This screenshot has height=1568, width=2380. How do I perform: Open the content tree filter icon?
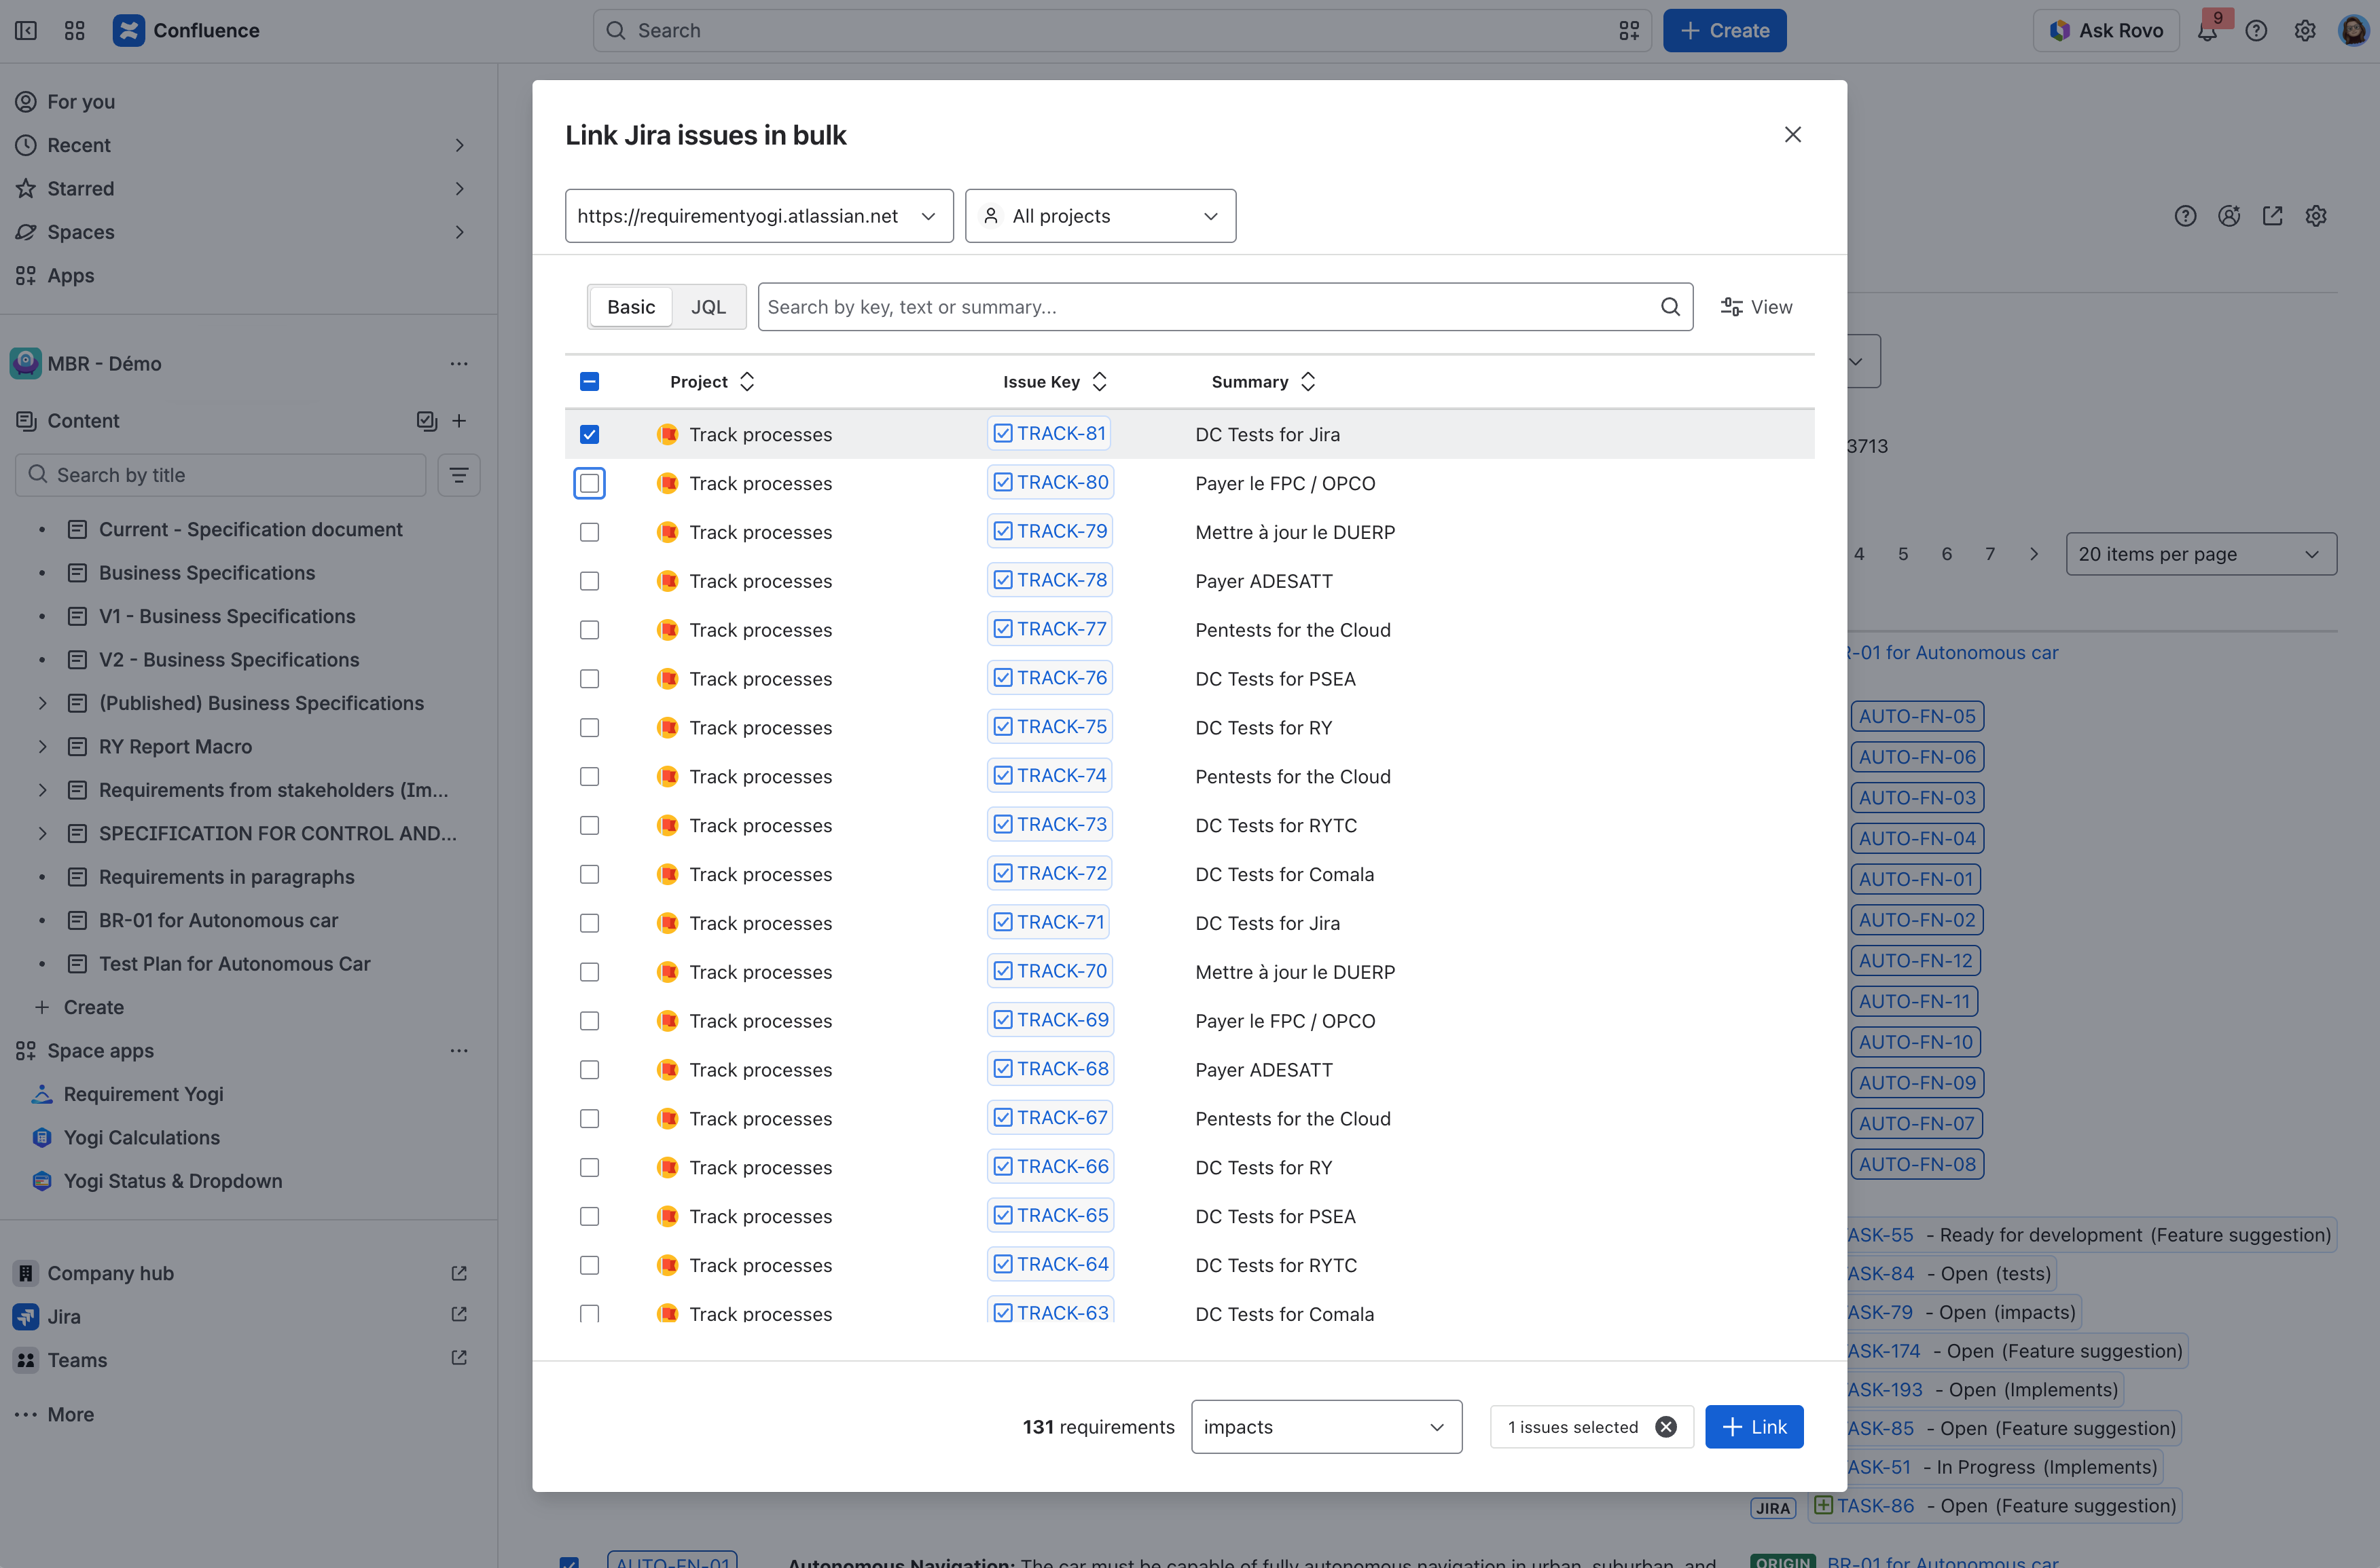point(459,475)
